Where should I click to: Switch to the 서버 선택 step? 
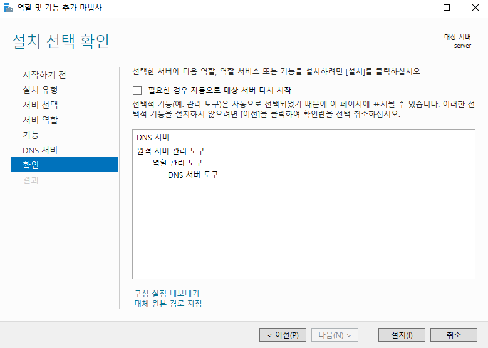(x=40, y=105)
